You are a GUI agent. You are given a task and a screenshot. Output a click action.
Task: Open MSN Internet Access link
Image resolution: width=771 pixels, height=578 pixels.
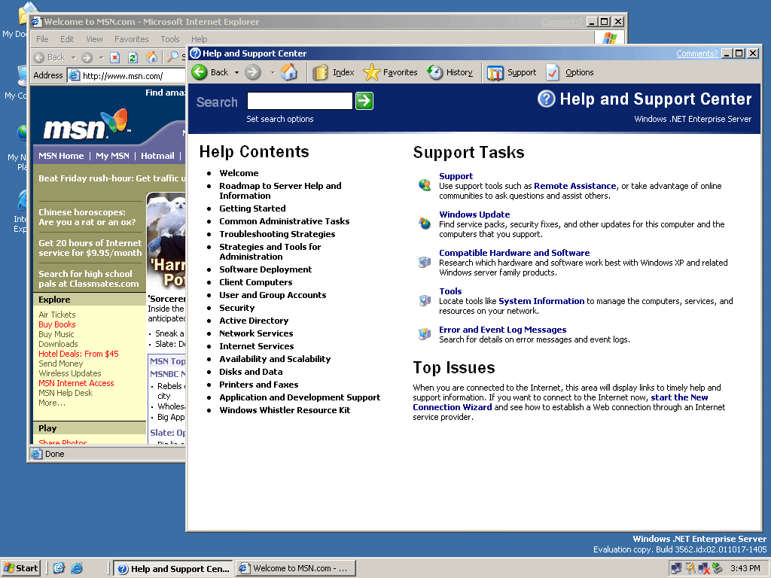click(x=76, y=383)
